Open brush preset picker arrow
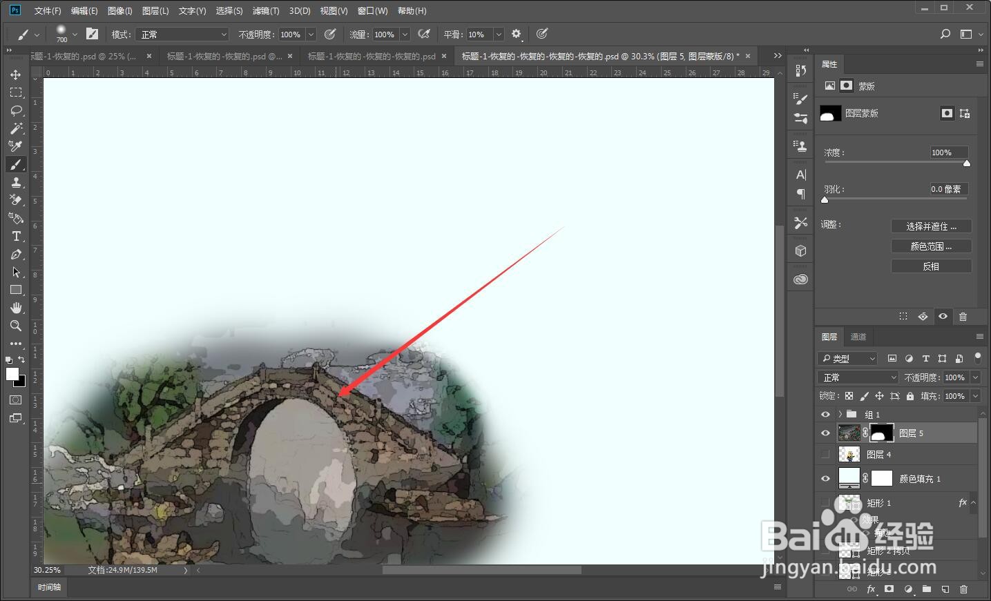 (75, 34)
